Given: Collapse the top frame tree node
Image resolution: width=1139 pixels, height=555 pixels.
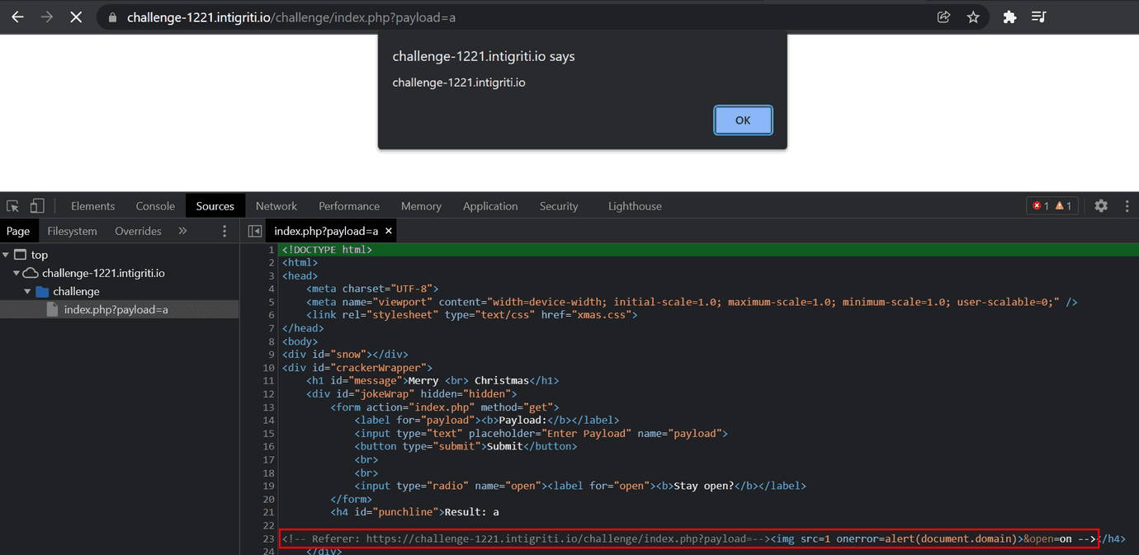Looking at the screenshot, I should (x=7, y=255).
